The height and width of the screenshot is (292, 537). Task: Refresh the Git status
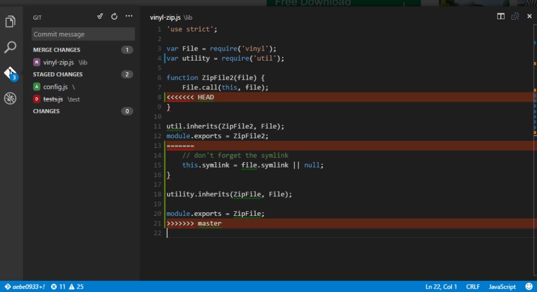[114, 16]
